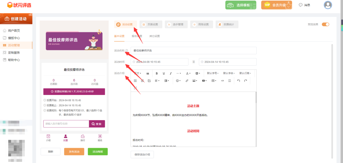Toggle bold formatting in the editor

tap(157, 73)
